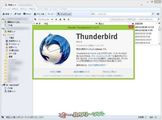Open the ゴミ箱 (22) folder
The height and width of the screenshot is (120, 162).
click(14, 50)
